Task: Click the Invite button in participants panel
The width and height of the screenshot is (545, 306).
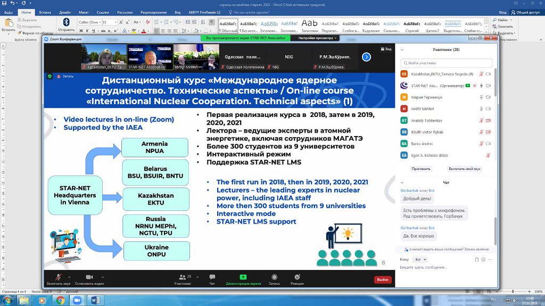Action: 421,169
